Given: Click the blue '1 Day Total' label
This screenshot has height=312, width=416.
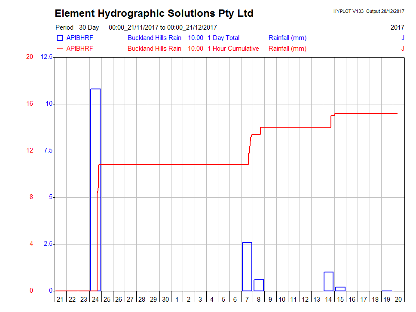Looking at the screenshot, I should [x=223, y=38].
